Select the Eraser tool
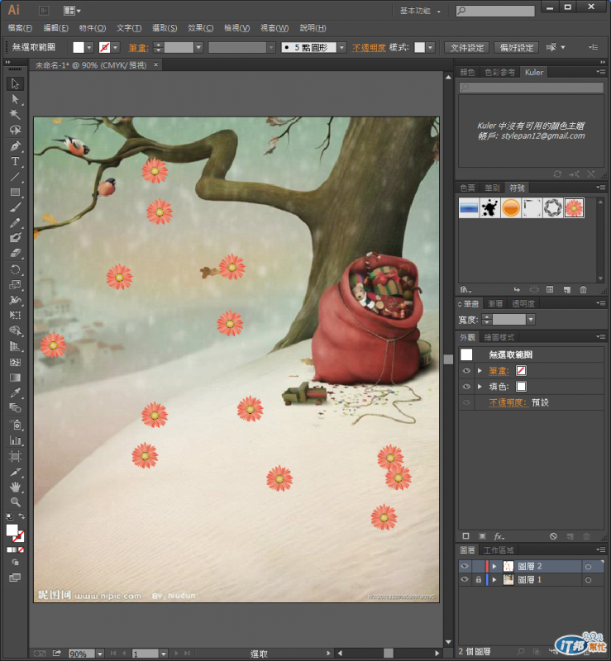611x661 pixels. point(15,254)
